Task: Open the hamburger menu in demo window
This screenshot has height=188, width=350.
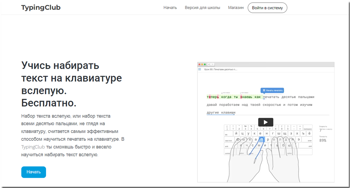Action: (200, 69)
